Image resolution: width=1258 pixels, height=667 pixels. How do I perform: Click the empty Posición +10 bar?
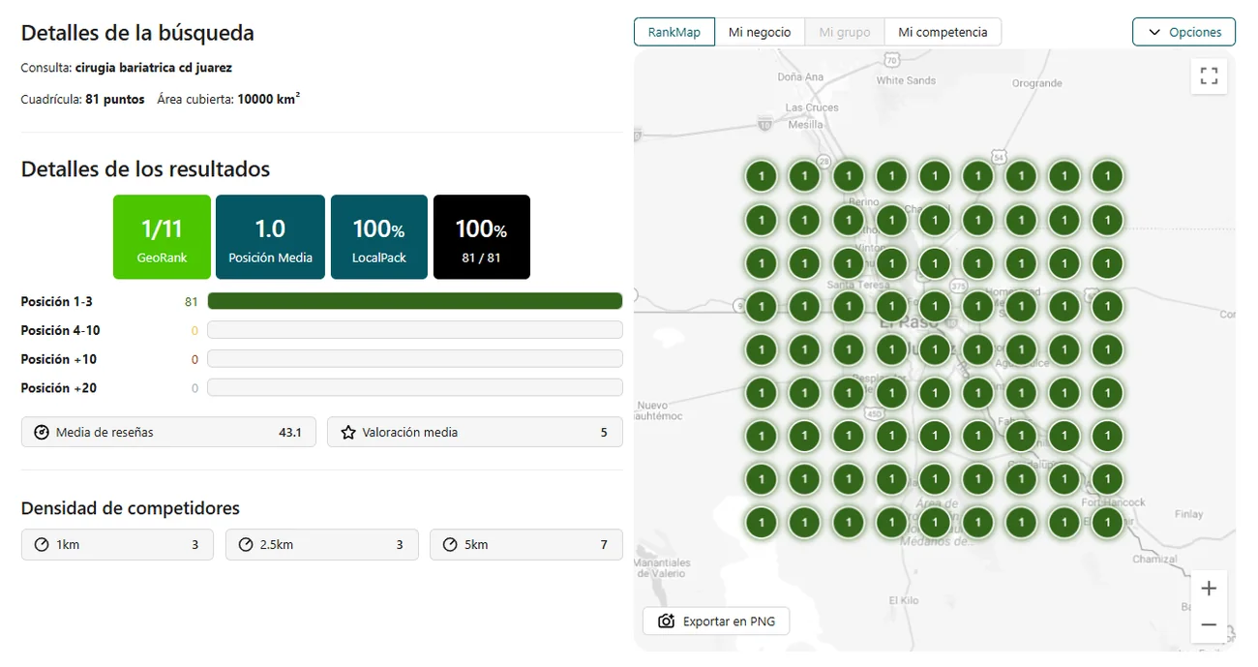(x=415, y=359)
